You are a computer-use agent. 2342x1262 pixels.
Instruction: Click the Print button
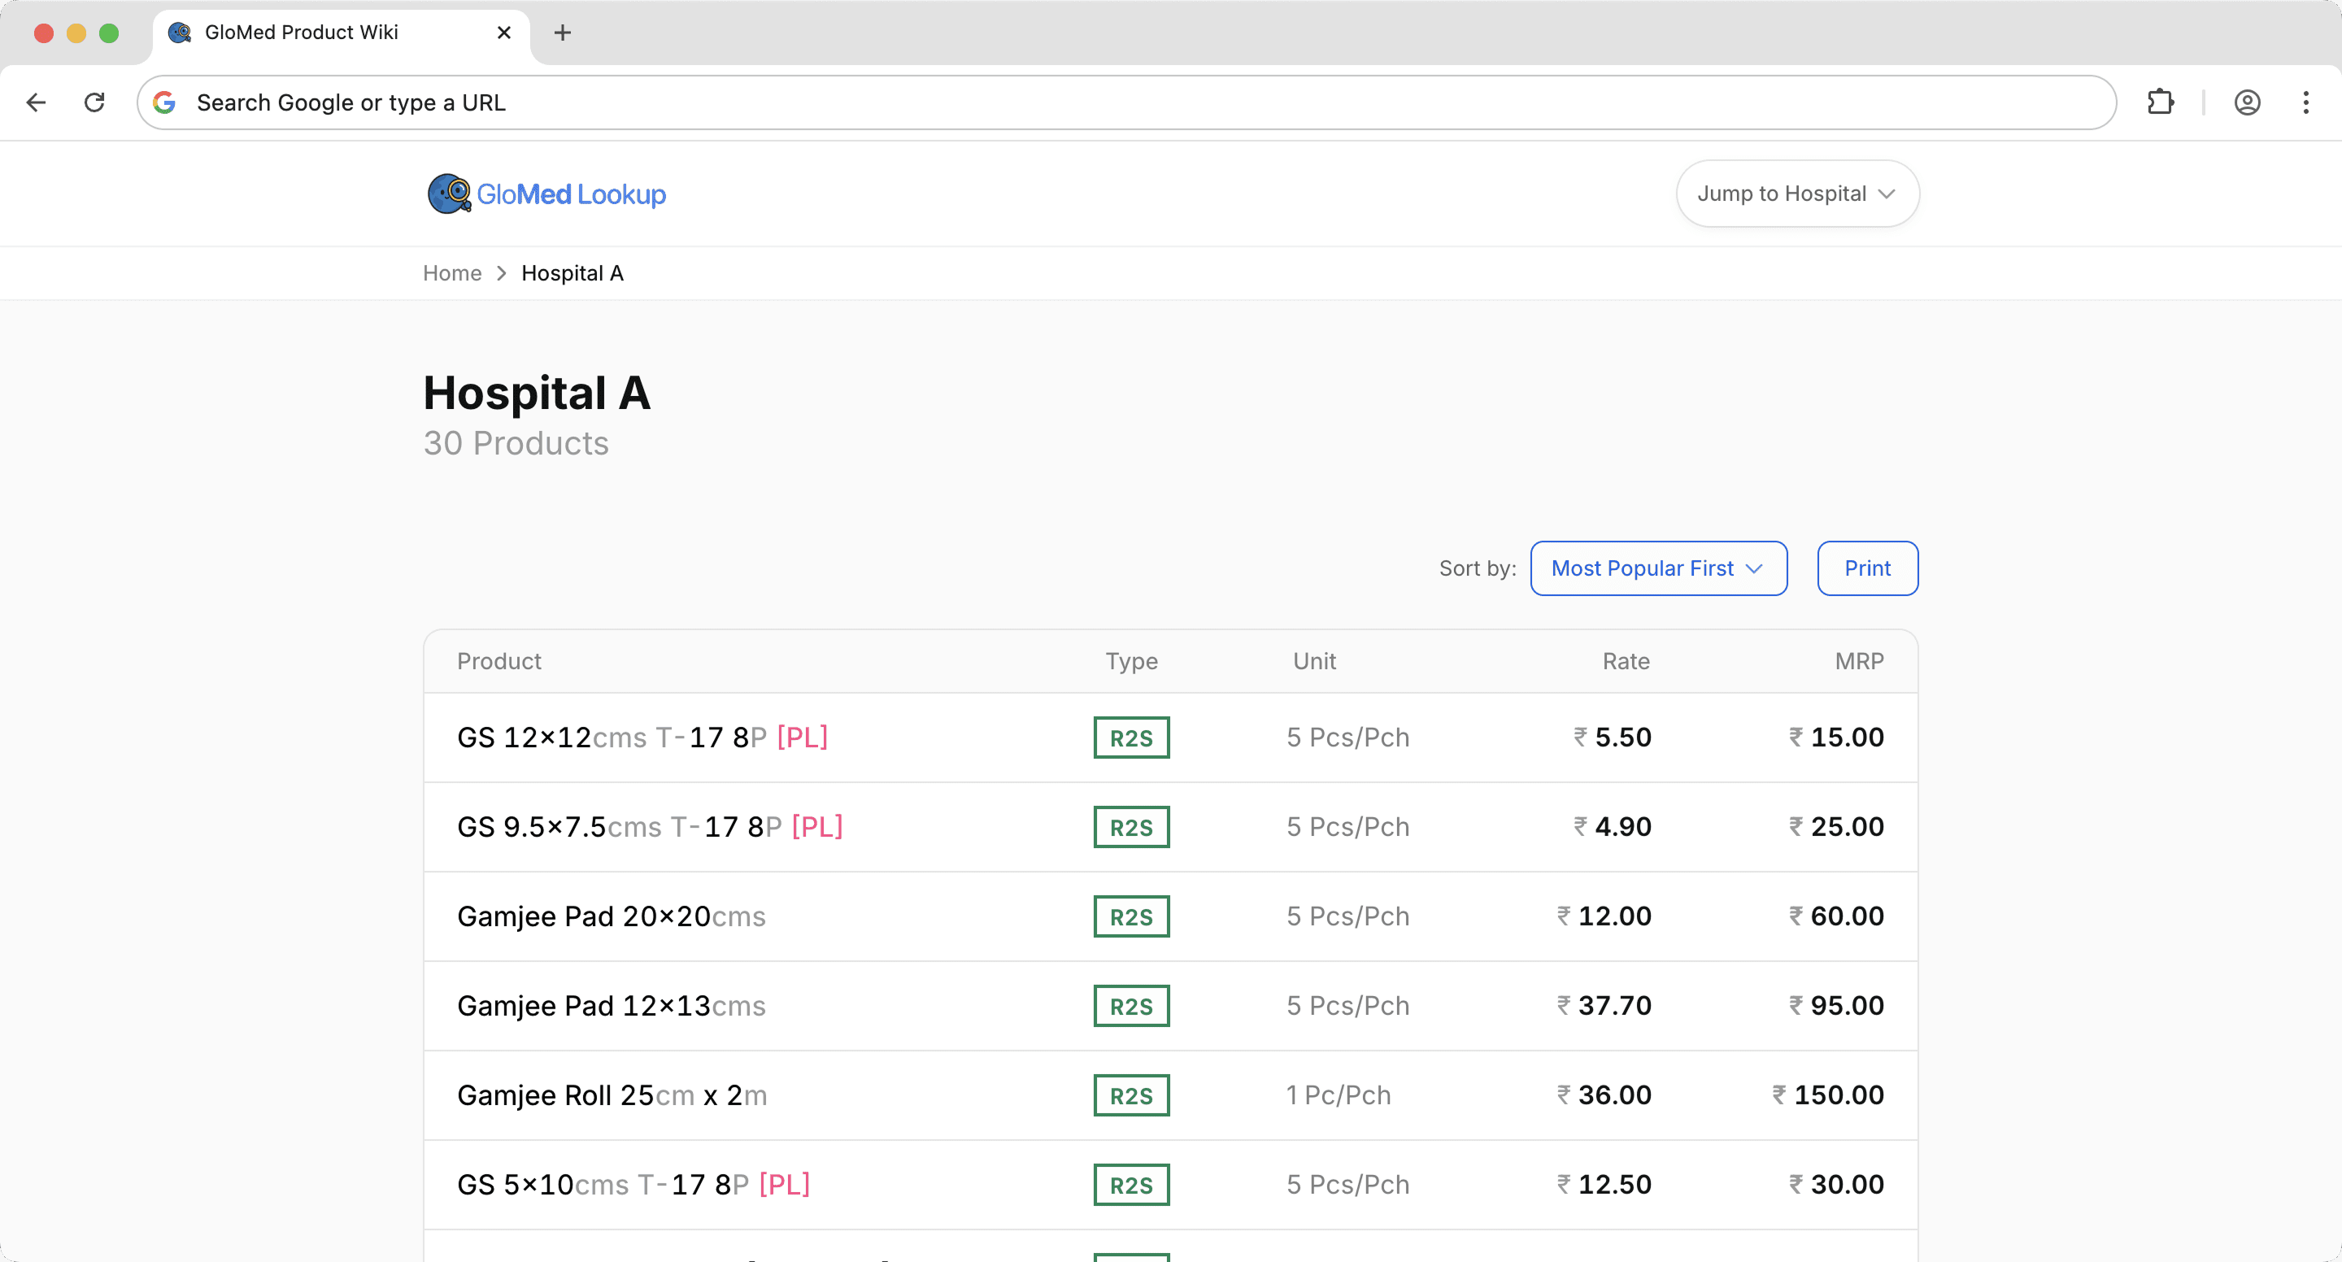tap(1866, 568)
